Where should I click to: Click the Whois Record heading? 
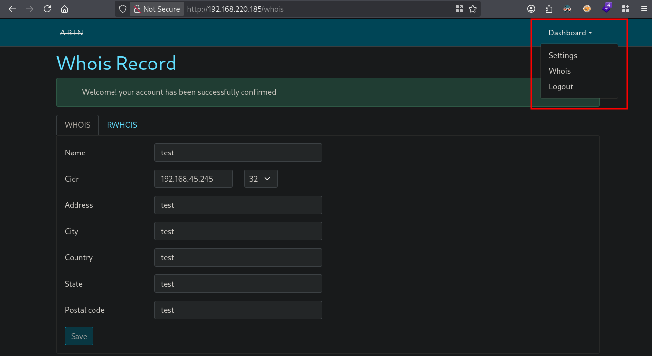[x=116, y=63]
